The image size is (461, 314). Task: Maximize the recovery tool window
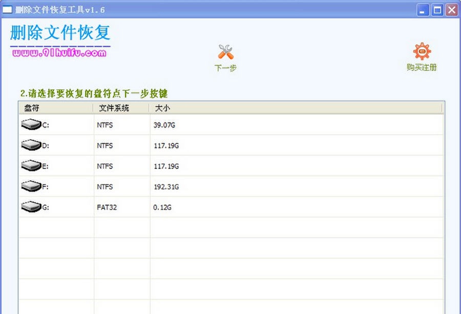437,10
